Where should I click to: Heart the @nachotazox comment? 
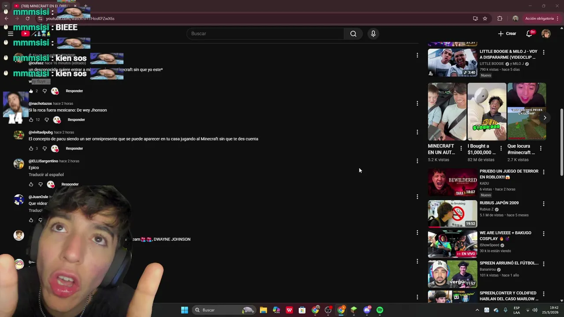point(57,120)
